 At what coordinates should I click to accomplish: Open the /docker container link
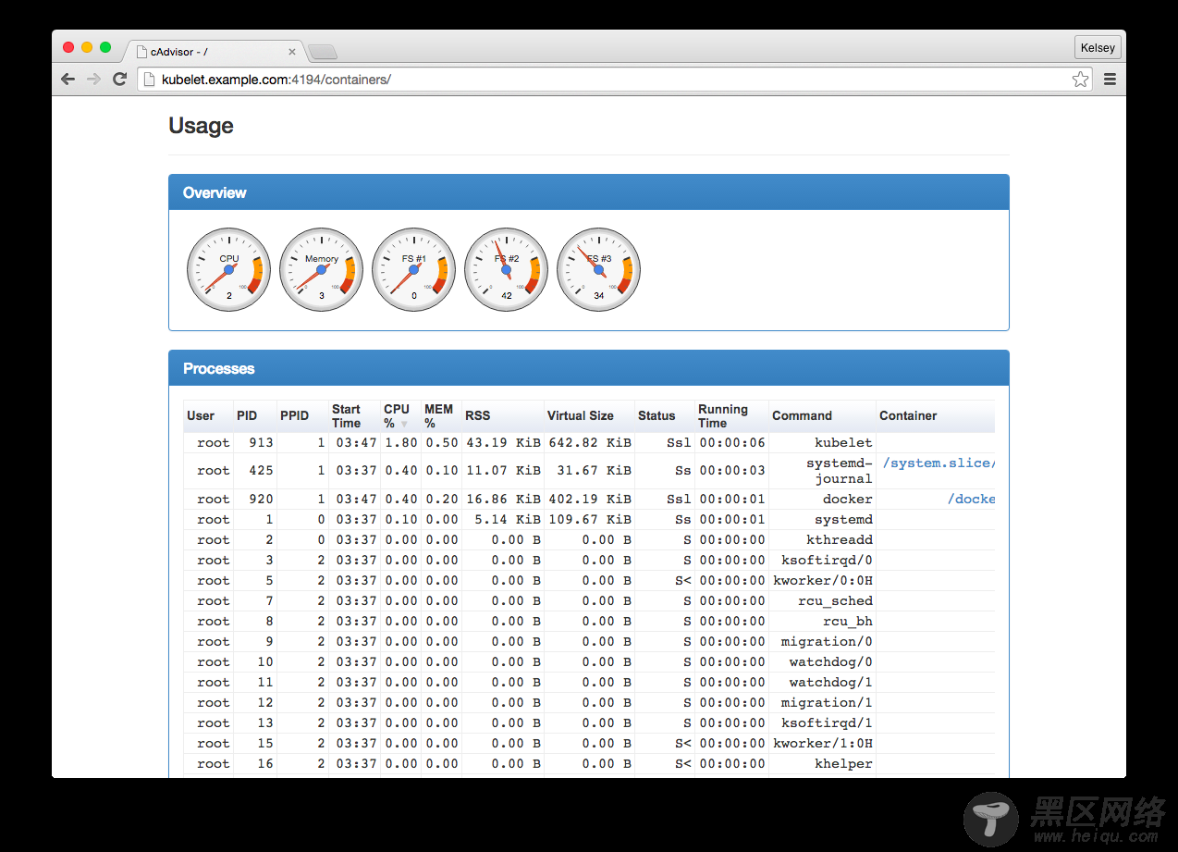[971, 499]
